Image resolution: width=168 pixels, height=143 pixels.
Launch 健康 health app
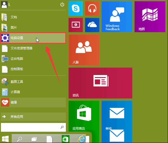coord(33,102)
